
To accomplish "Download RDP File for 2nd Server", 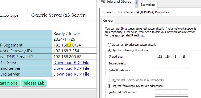I will click(71, 68).
